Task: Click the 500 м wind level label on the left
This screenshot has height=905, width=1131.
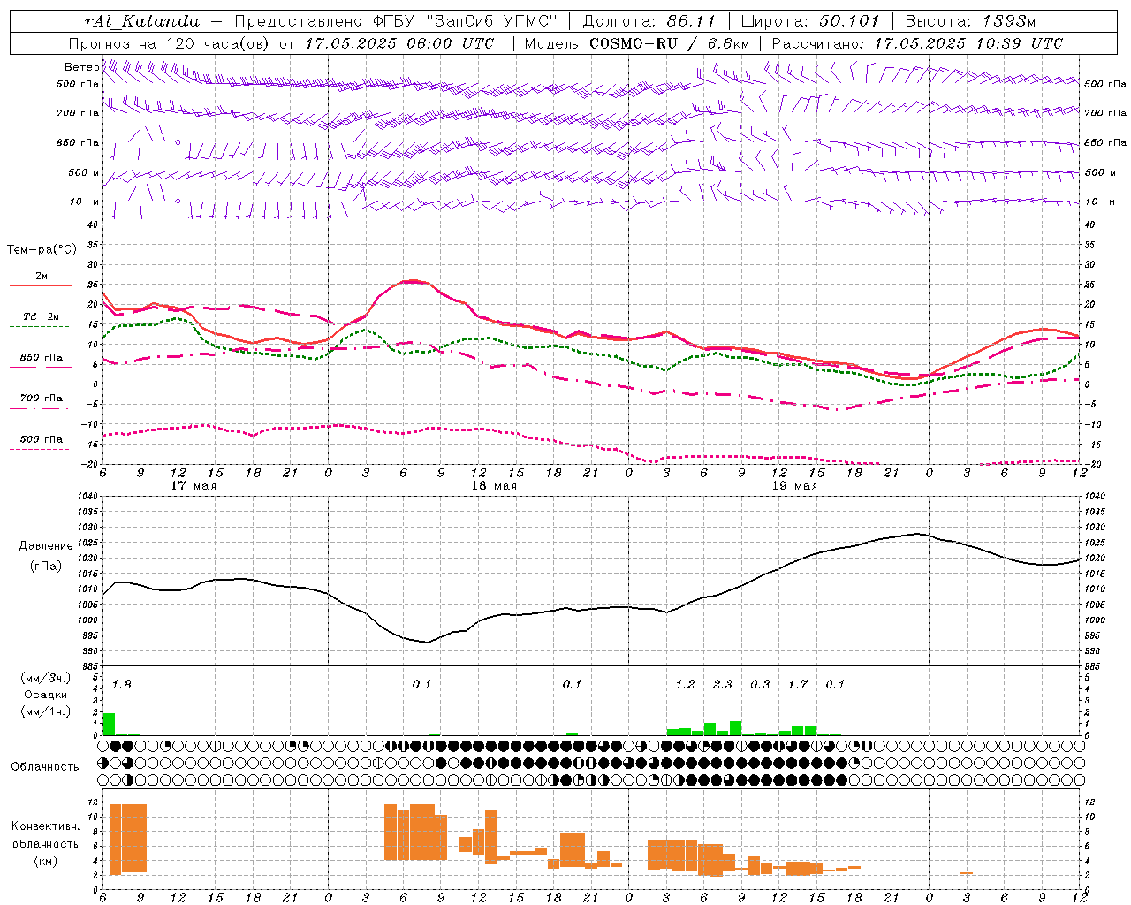Action: click(84, 172)
